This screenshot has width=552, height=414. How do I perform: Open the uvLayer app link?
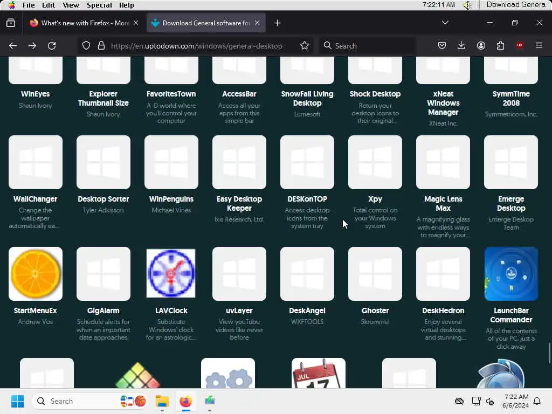[x=239, y=310]
